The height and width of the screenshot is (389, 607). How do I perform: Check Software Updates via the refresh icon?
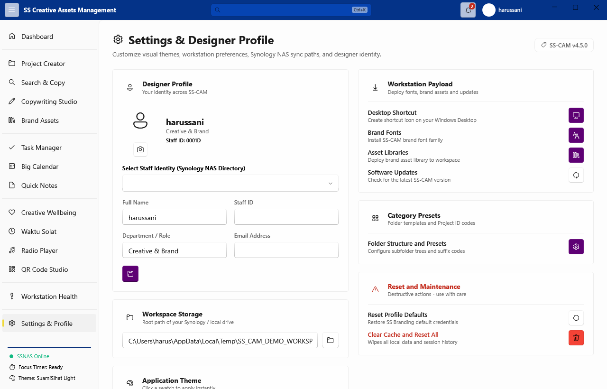pyautogui.click(x=576, y=175)
